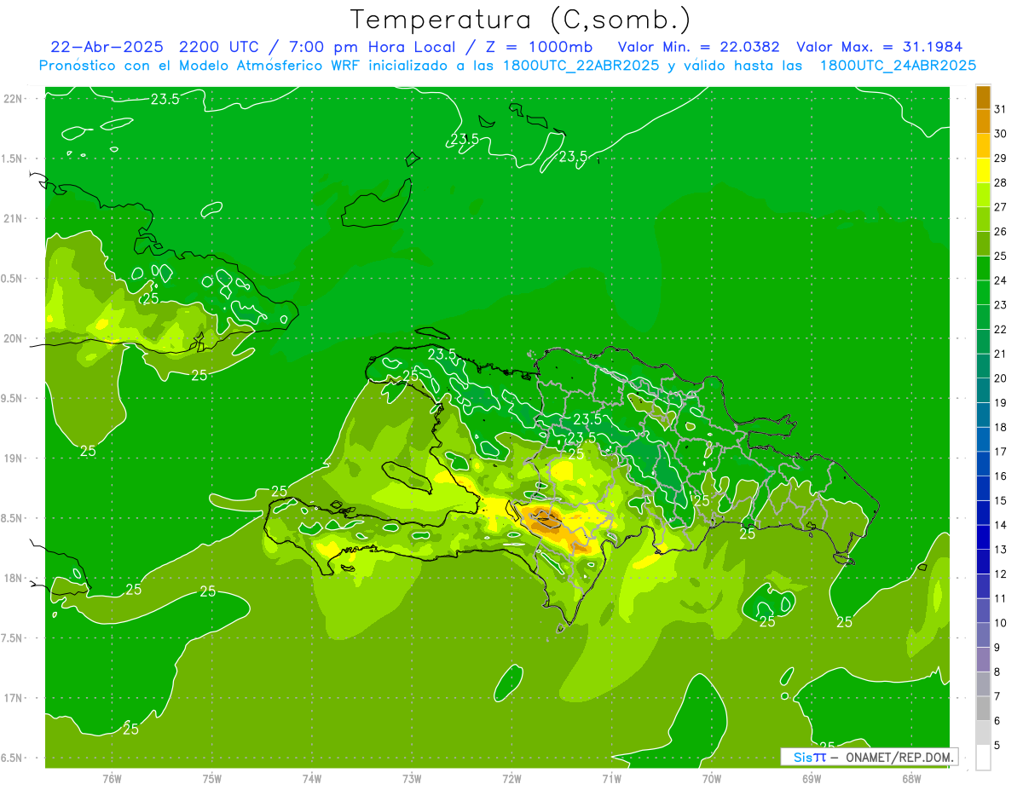Click the 22N latitude axis label
The image size is (1023, 790).
coord(14,99)
